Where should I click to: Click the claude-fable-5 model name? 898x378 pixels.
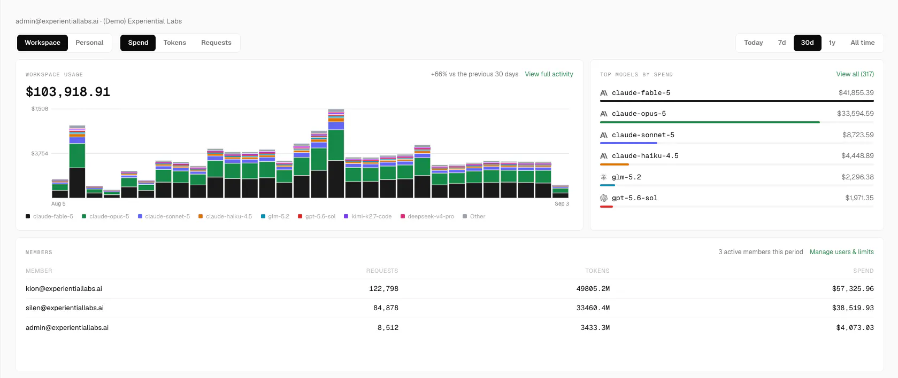(x=641, y=93)
